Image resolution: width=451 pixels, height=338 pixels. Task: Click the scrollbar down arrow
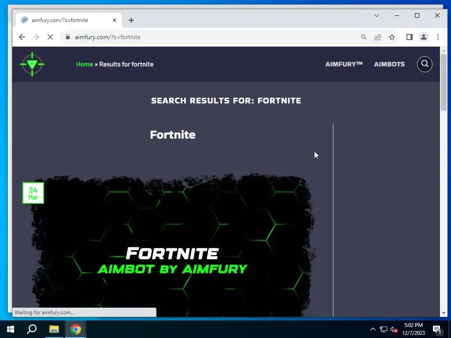(443, 313)
